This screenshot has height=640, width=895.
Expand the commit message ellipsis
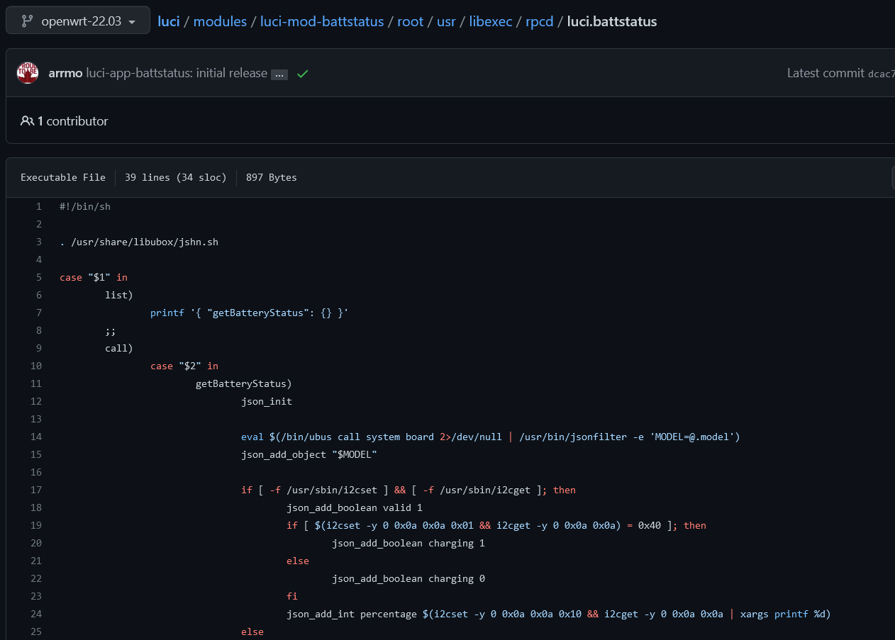279,74
